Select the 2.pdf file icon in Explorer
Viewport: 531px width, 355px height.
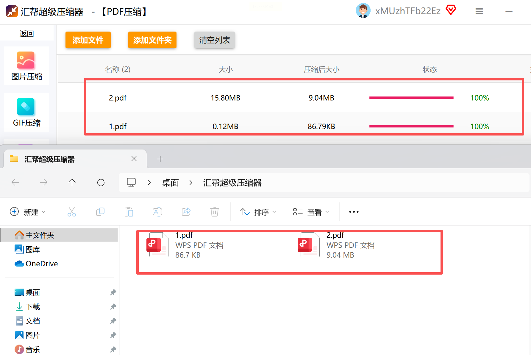tap(309, 245)
